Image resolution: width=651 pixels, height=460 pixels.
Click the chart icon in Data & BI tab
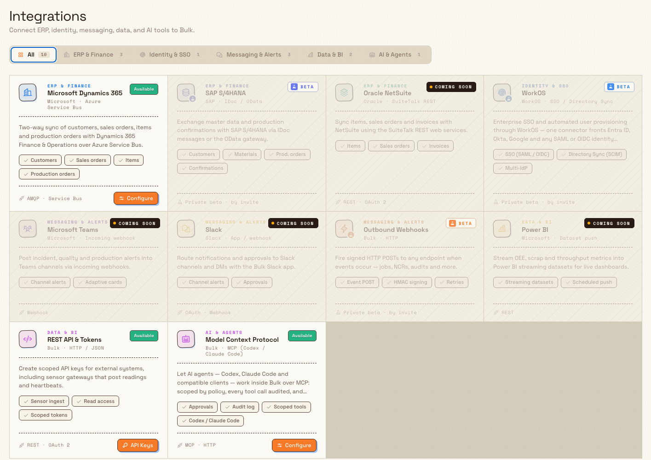pos(311,55)
